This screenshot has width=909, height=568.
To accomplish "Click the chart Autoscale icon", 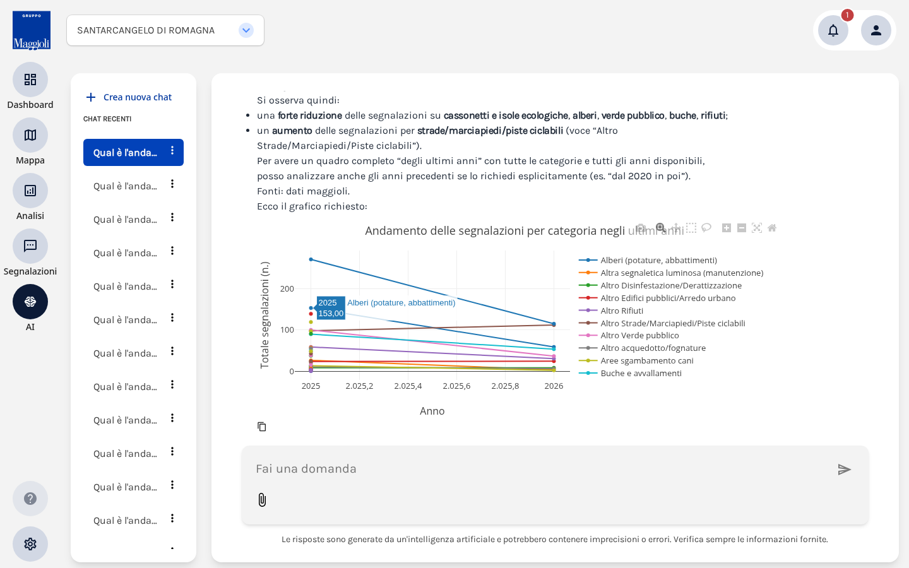I will click(x=757, y=228).
